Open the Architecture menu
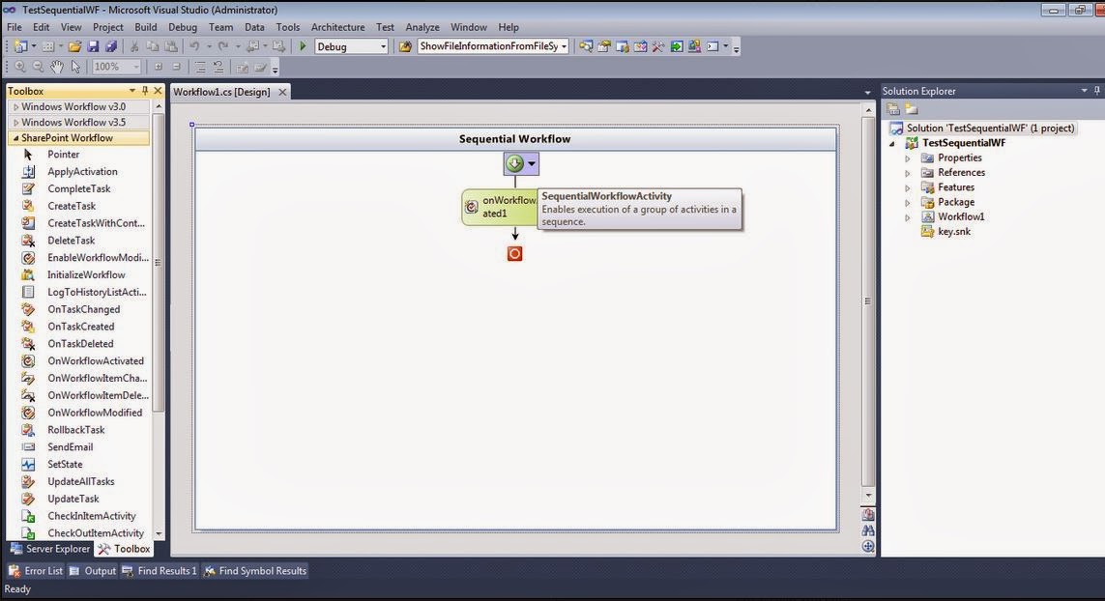The height and width of the screenshot is (601, 1105). click(x=336, y=26)
